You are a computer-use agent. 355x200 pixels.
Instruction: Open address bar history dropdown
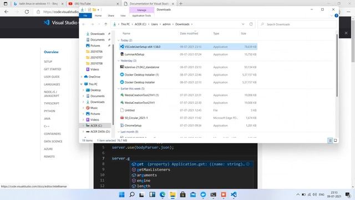coord(243,24)
